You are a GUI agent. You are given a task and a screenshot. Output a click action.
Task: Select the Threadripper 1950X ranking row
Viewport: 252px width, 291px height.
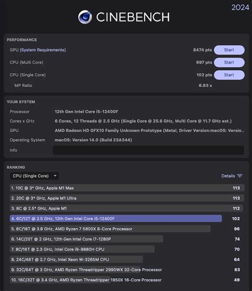[127, 280]
